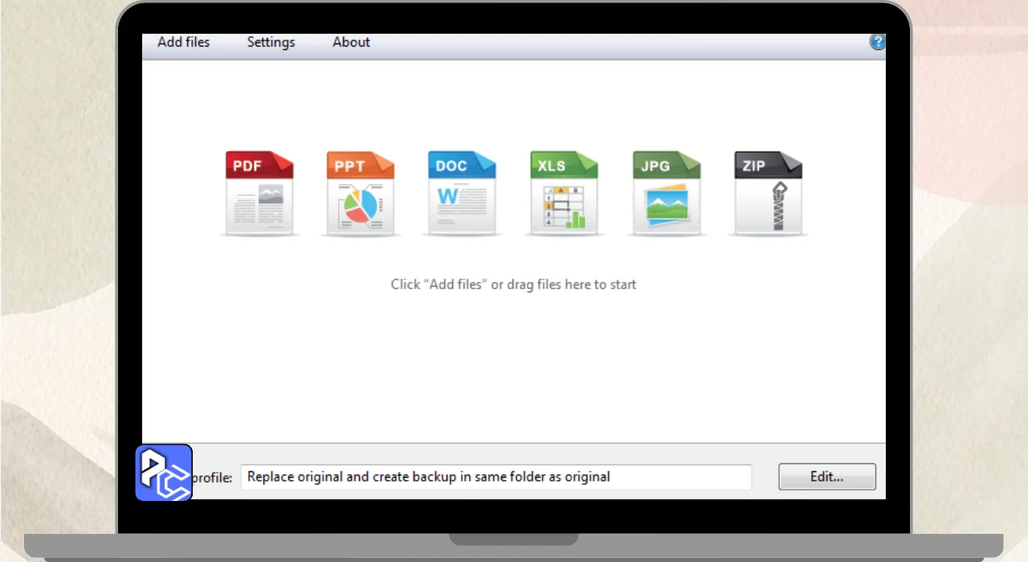Open the Settings menu
Image resolution: width=1028 pixels, height=562 pixels.
coord(271,43)
